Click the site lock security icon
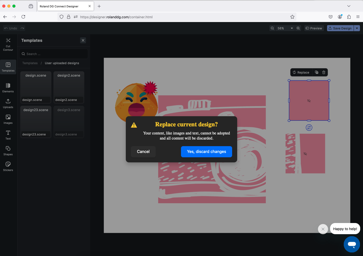Viewport: 363px width, 256px height. (x=69, y=17)
